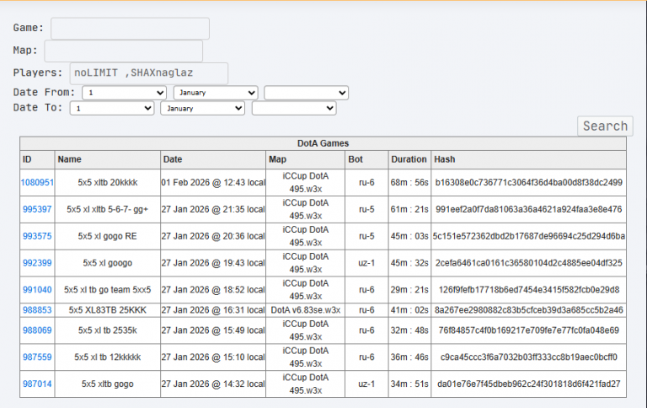Open the Date From month dropdown
The image size is (647, 408).
tap(216, 93)
